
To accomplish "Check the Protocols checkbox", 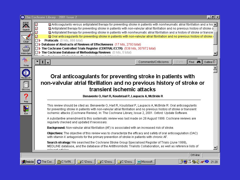I will click(x=36, y=40).
